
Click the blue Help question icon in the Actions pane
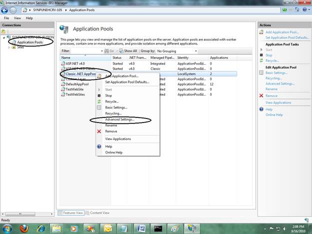pos(261,109)
